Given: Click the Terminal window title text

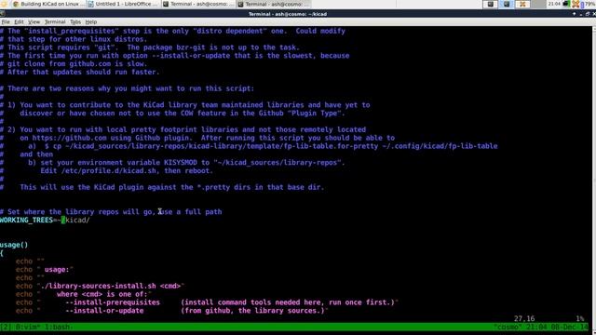Looking at the screenshot, I should tap(288, 14).
